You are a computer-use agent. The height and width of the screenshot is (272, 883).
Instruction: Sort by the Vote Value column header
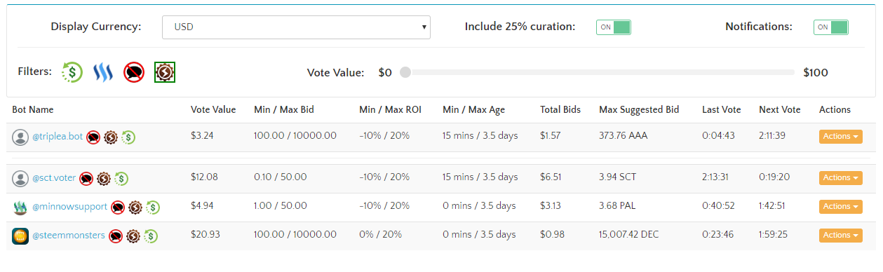click(213, 110)
